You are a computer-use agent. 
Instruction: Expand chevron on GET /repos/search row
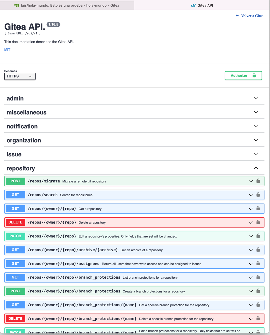click(x=251, y=195)
